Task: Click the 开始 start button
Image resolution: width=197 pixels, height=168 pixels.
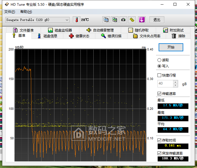Action: [171, 47]
